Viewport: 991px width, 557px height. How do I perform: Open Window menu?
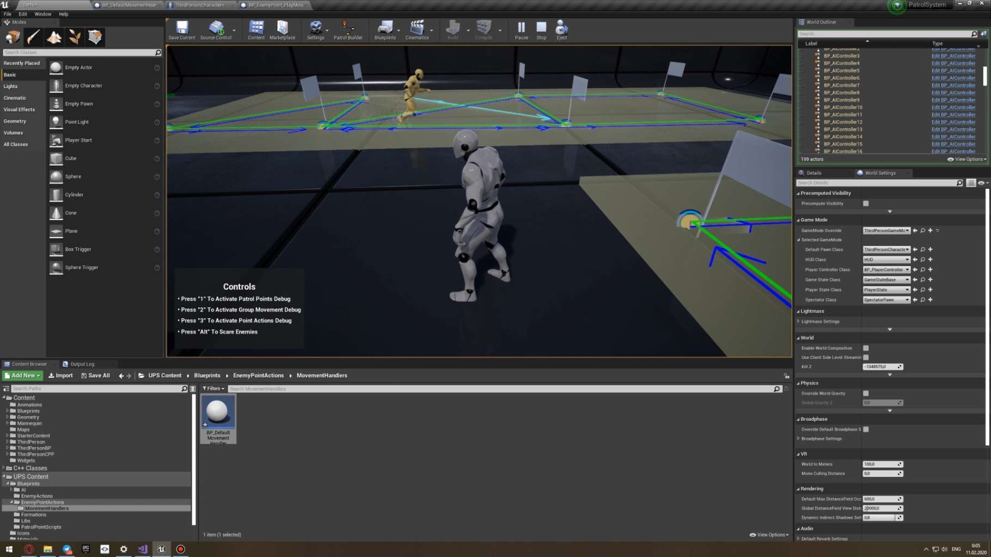(x=42, y=14)
